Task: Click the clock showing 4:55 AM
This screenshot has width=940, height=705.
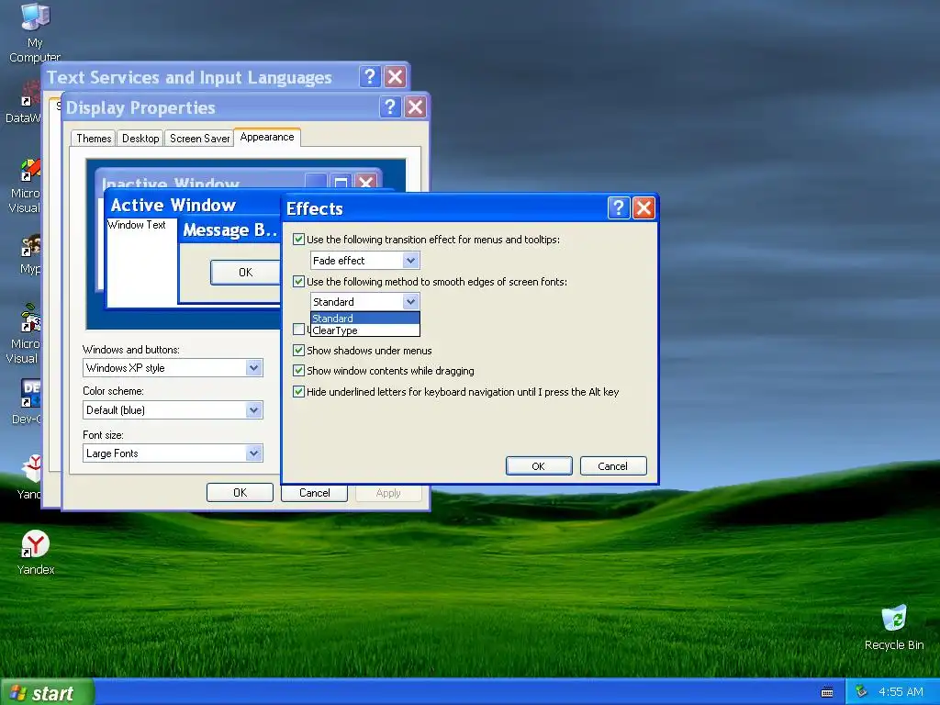Action: [x=901, y=692]
